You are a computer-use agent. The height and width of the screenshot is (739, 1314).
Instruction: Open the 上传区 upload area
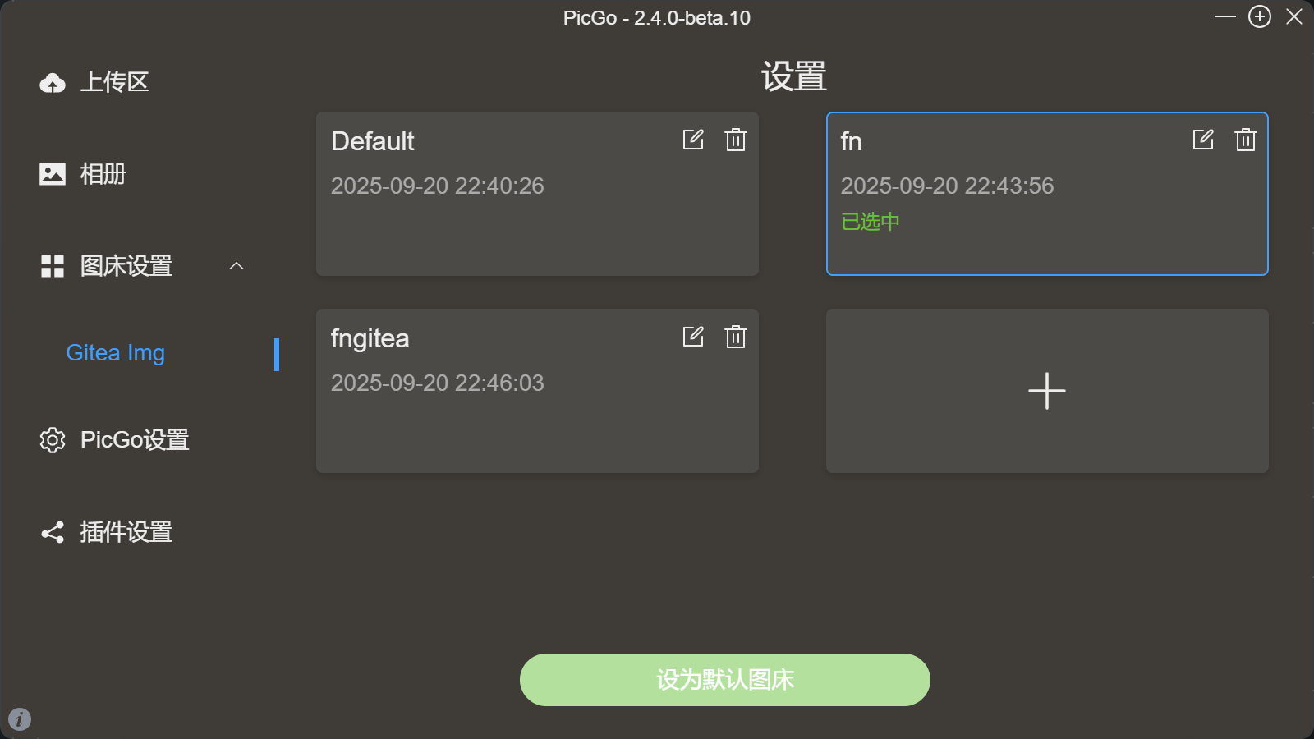pos(114,82)
